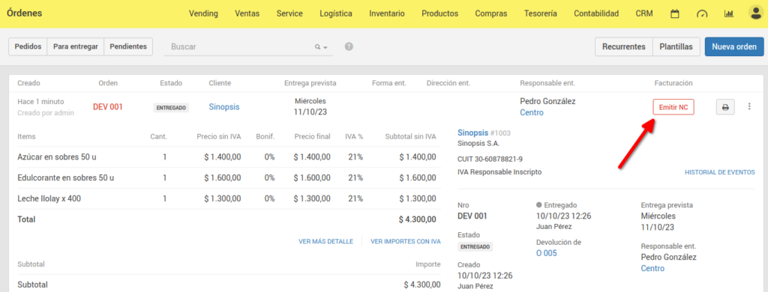Open the Ventas menu
Screen dimensions: 768x292
(x=247, y=13)
